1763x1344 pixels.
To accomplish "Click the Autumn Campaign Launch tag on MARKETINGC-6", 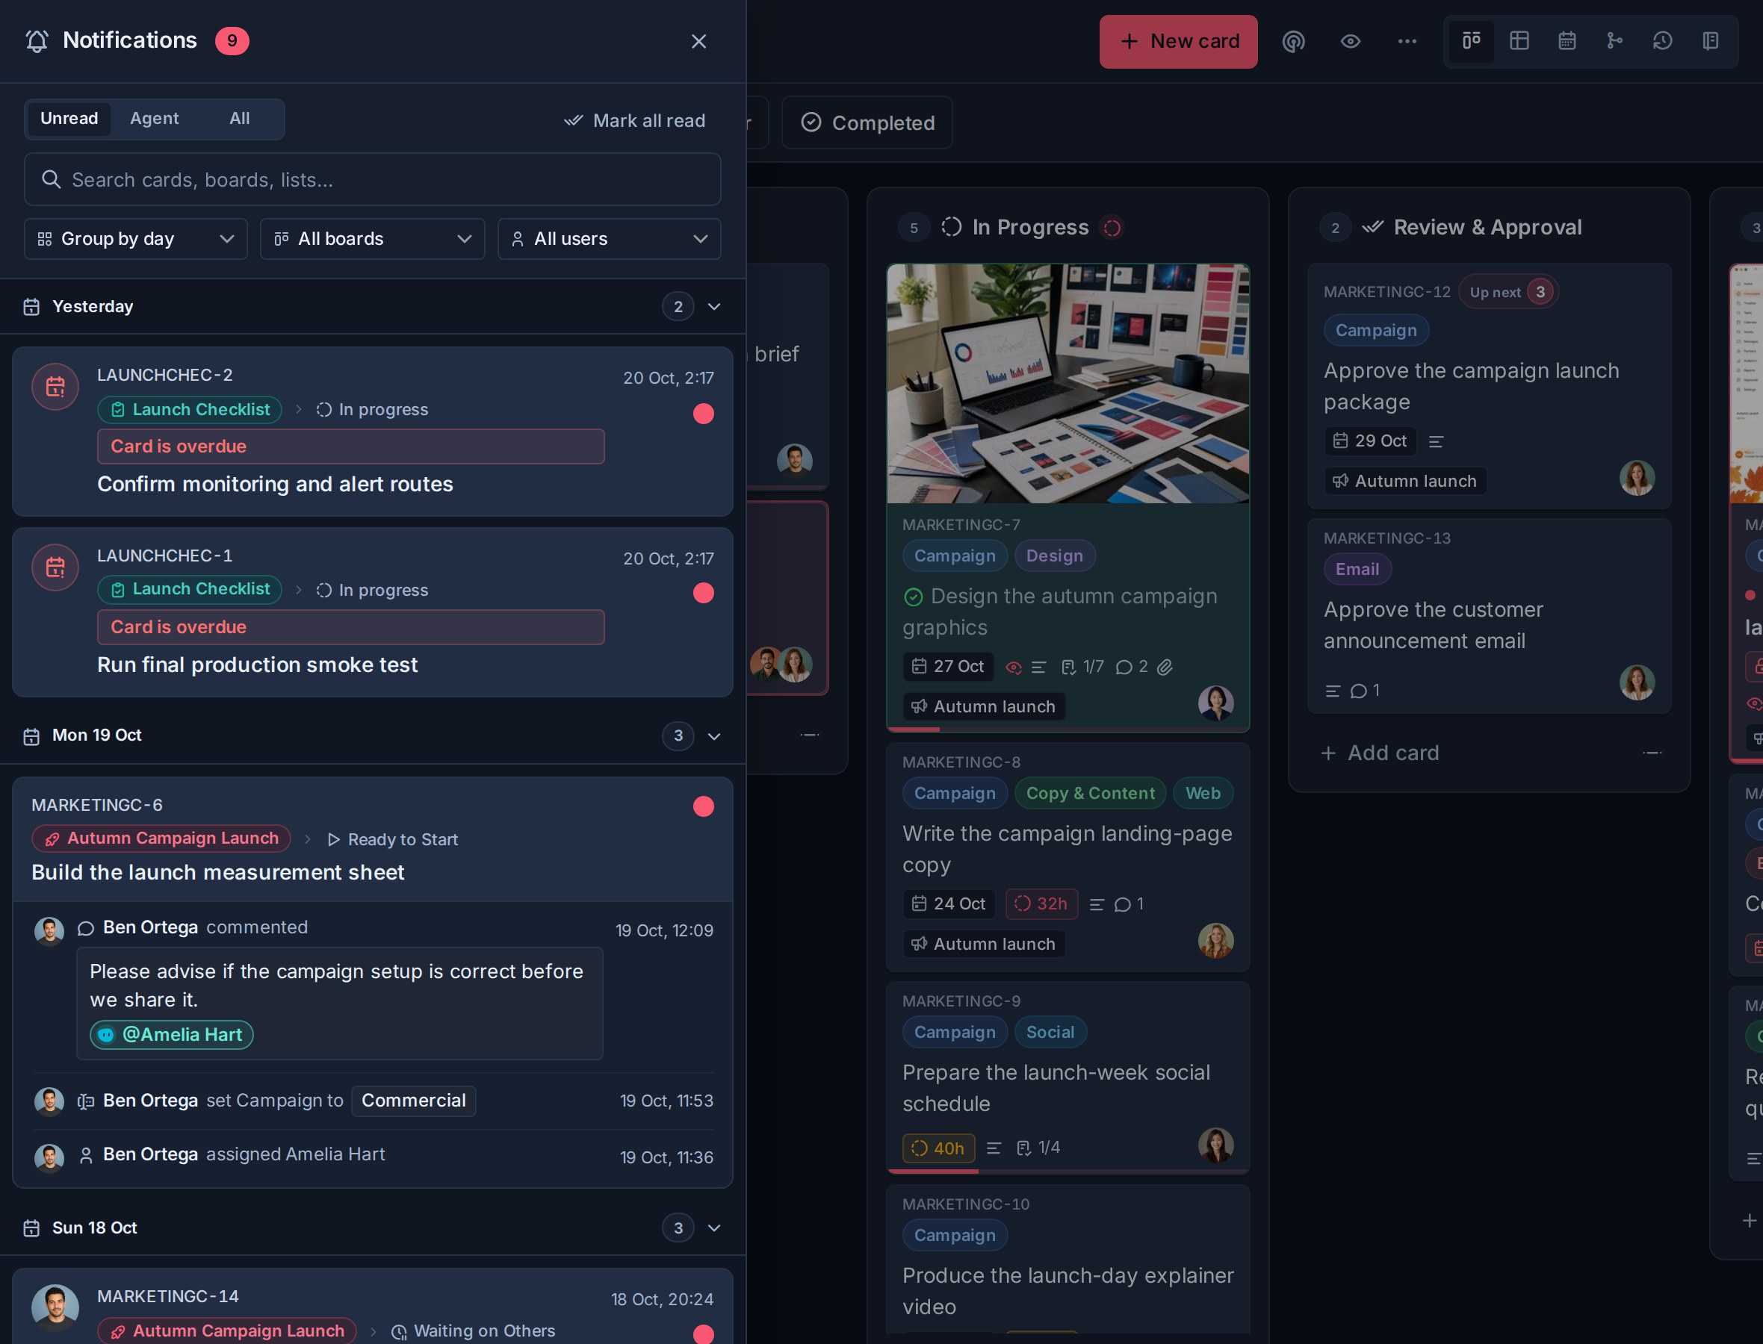I will click(161, 838).
